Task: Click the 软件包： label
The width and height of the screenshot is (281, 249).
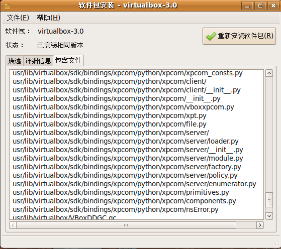Action: tap(18, 31)
